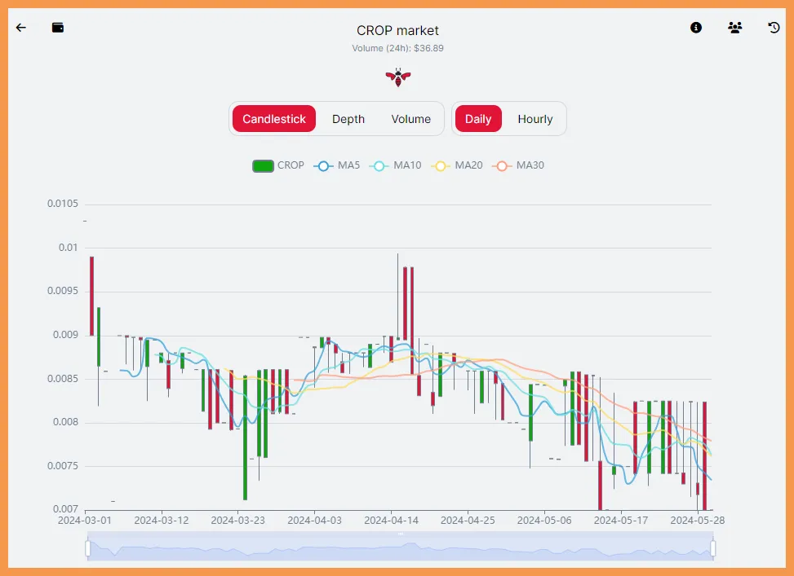Image resolution: width=794 pixels, height=576 pixels.
Task: Open the trade history clock icon
Action: coord(774,28)
